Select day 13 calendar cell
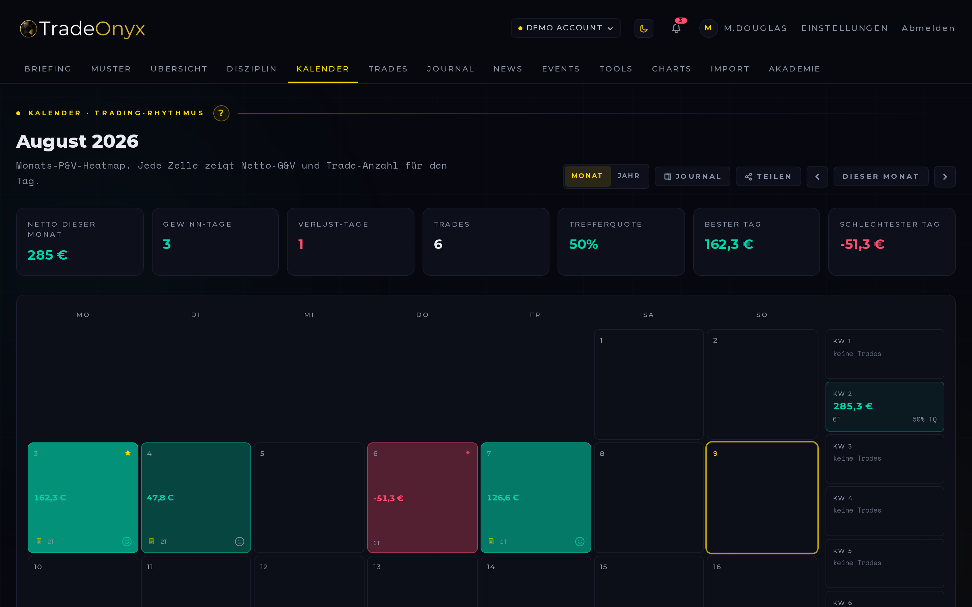972x607 pixels. tap(422, 581)
